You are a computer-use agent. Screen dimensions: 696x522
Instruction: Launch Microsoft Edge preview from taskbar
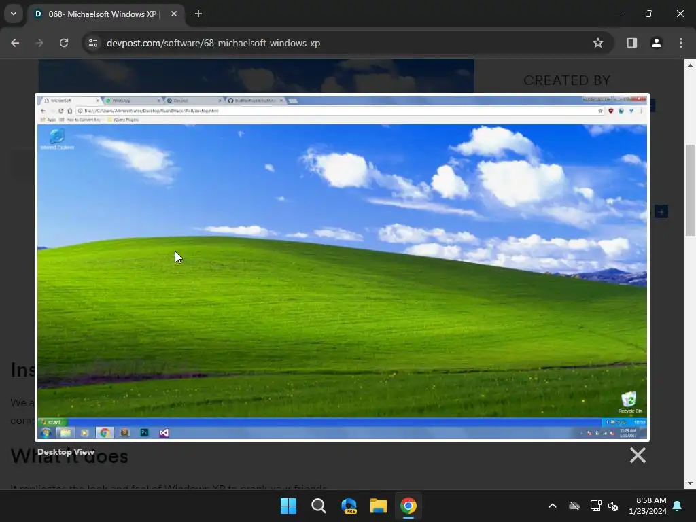[x=349, y=506]
